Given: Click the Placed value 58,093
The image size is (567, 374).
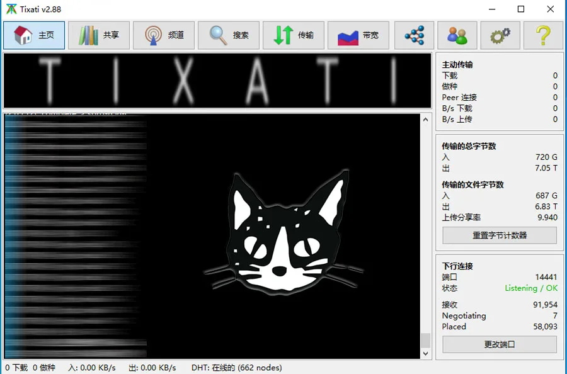Looking at the screenshot, I should [546, 326].
